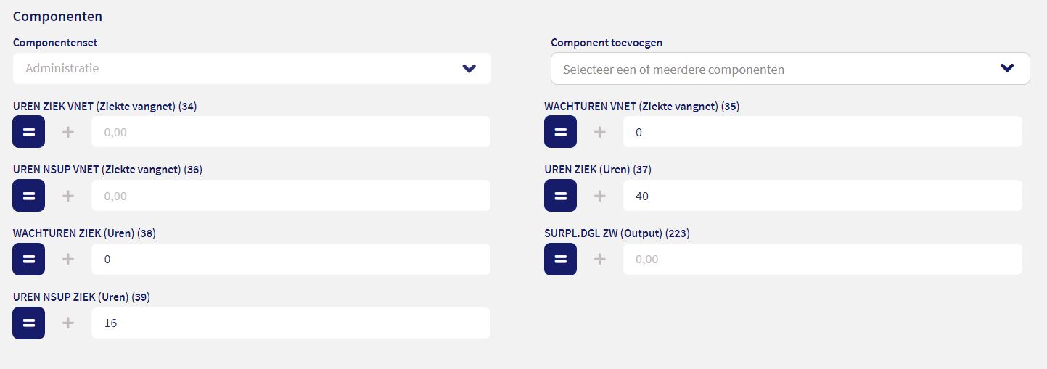This screenshot has width=1047, height=369.
Task: Focus the UREN NSUP VNET (36) input field
Action: pyautogui.click(x=290, y=196)
